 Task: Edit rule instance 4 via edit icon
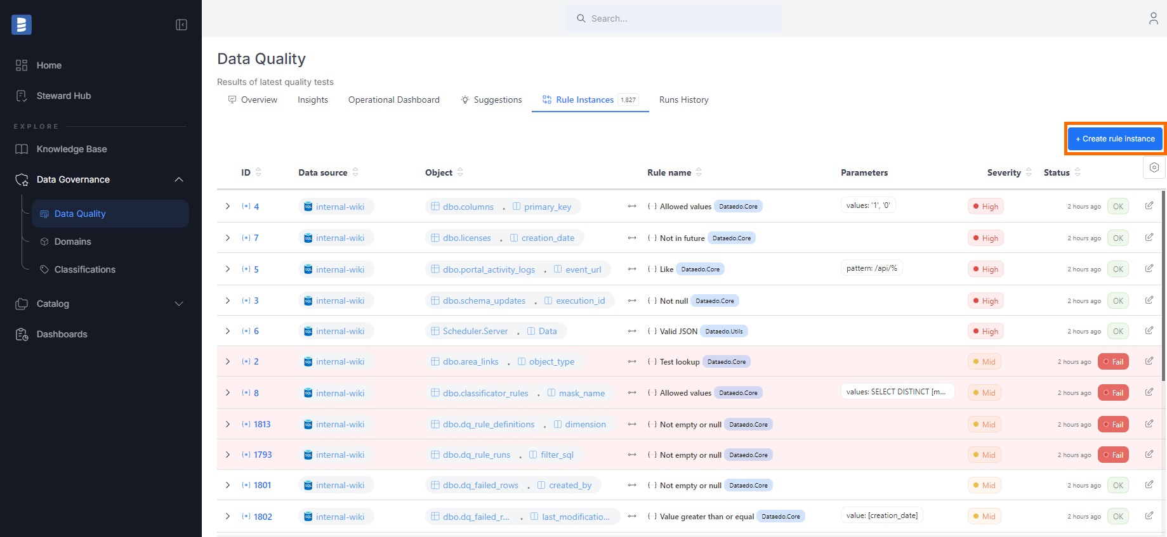pyautogui.click(x=1149, y=205)
